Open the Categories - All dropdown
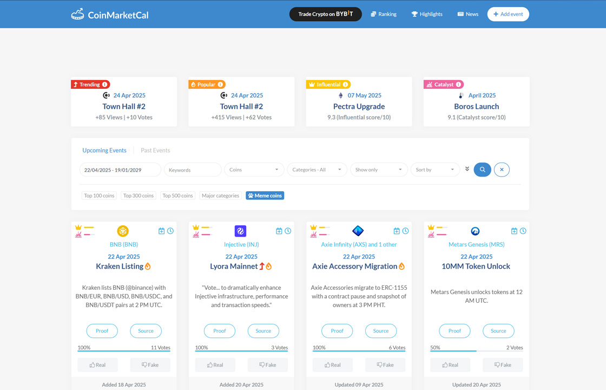Screen dimensions: 606x390 (317, 170)
